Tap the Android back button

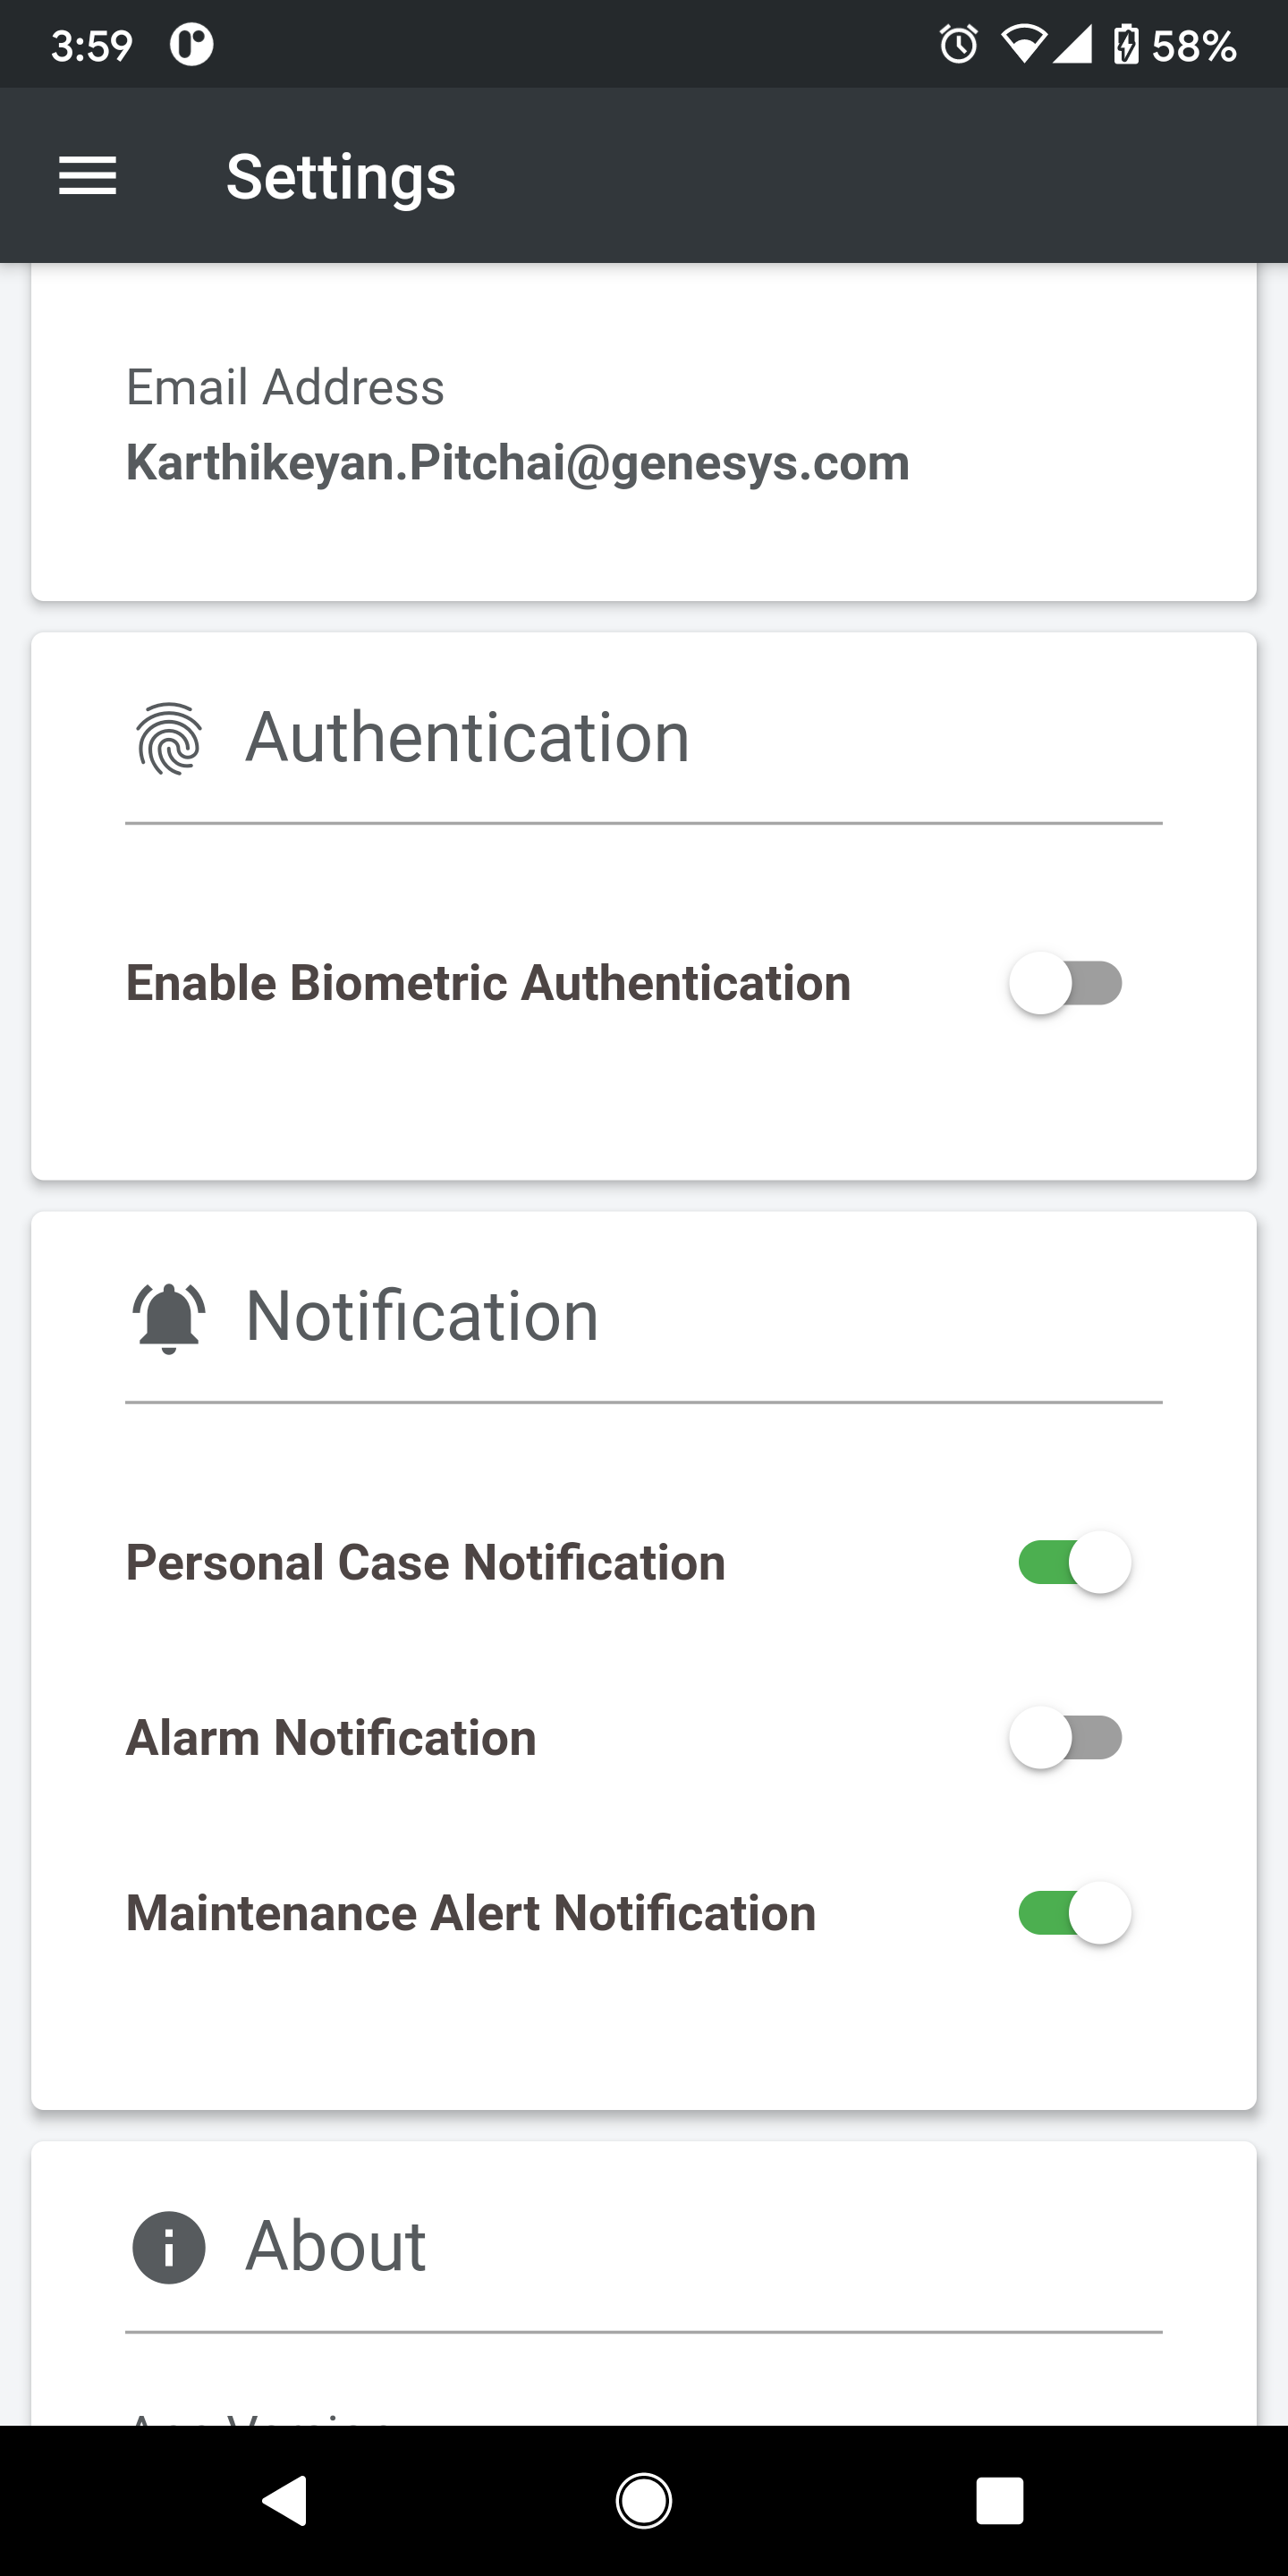point(285,2501)
